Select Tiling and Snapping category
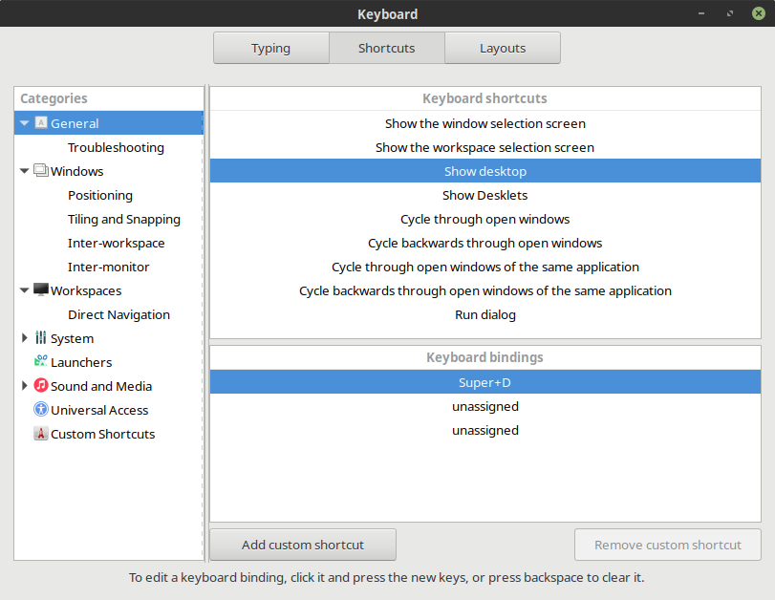Image resolution: width=775 pixels, height=600 pixels. coord(125,219)
